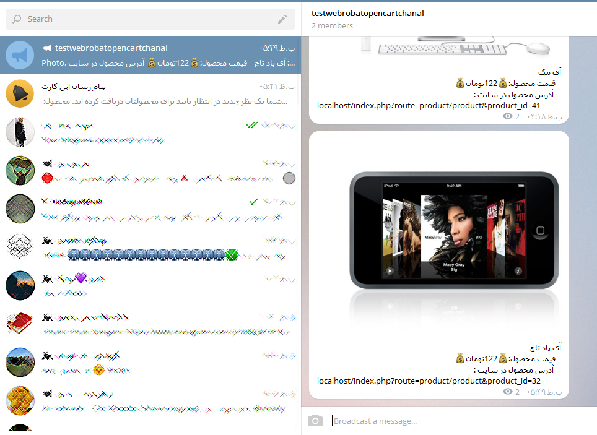The width and height of the screenshot is (597, 435).
Task: Open the product_id=41 localhost link
Action: [x=429, y=105]
